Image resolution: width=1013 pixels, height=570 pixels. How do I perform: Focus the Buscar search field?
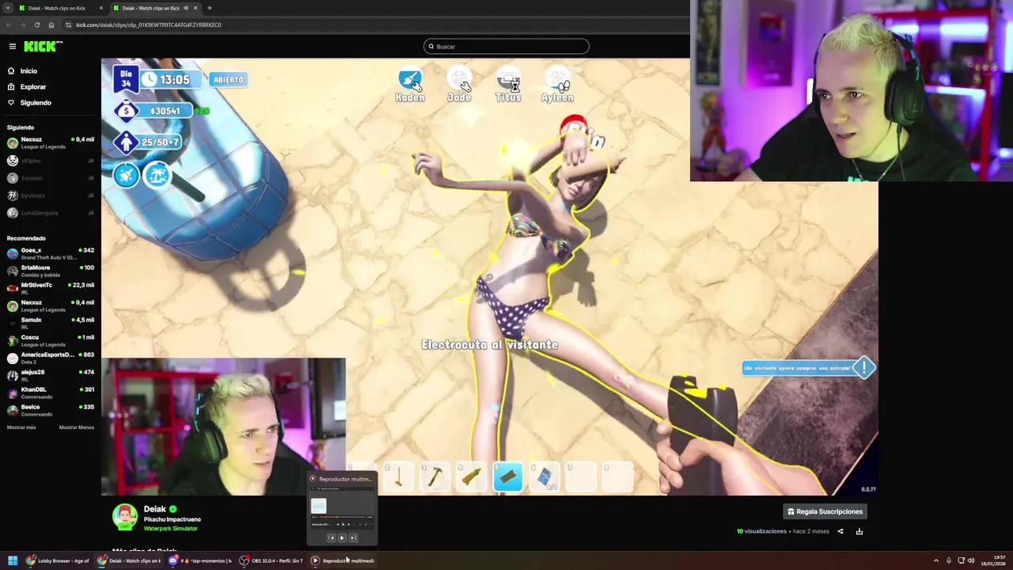pyautogui.click(x=506, y=47)
